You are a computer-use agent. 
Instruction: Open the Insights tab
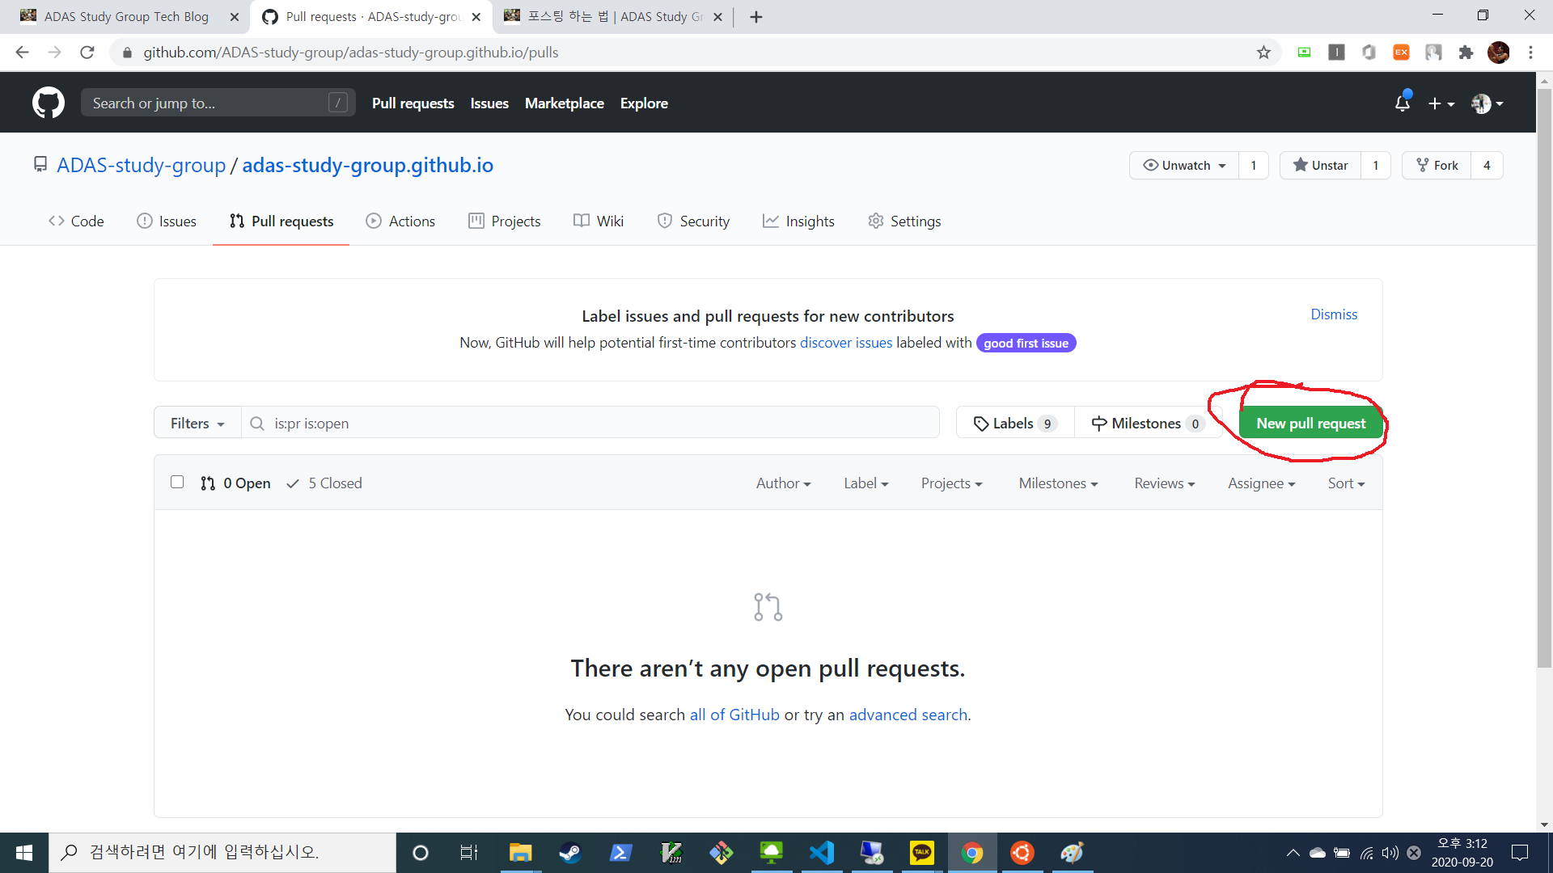(x=798, y=221)
